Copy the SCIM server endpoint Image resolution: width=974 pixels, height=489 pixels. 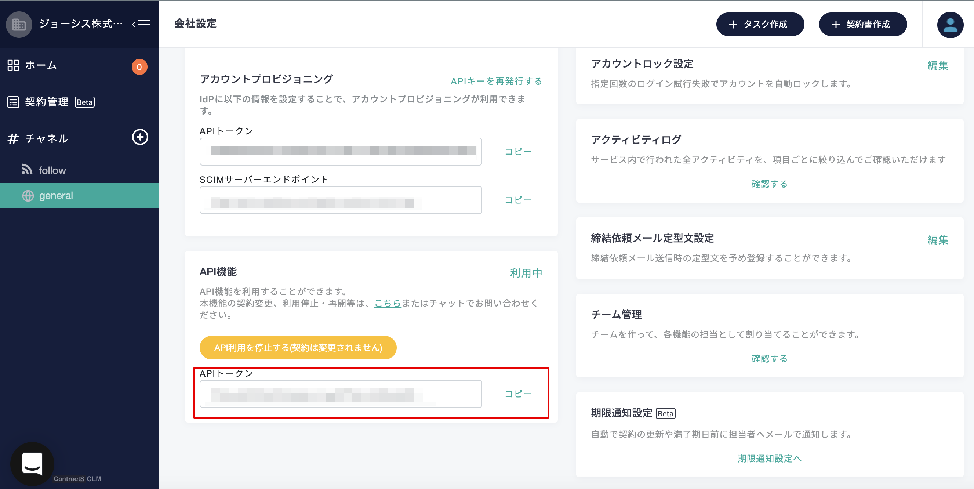pos(517,200)
